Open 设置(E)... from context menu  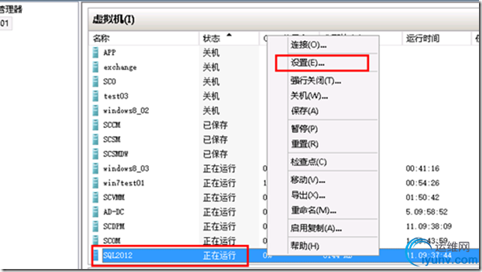(308, 63)
